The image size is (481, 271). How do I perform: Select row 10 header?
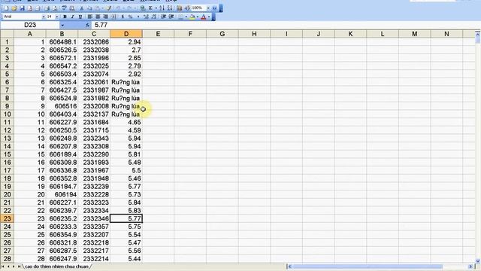click(7, 114)
